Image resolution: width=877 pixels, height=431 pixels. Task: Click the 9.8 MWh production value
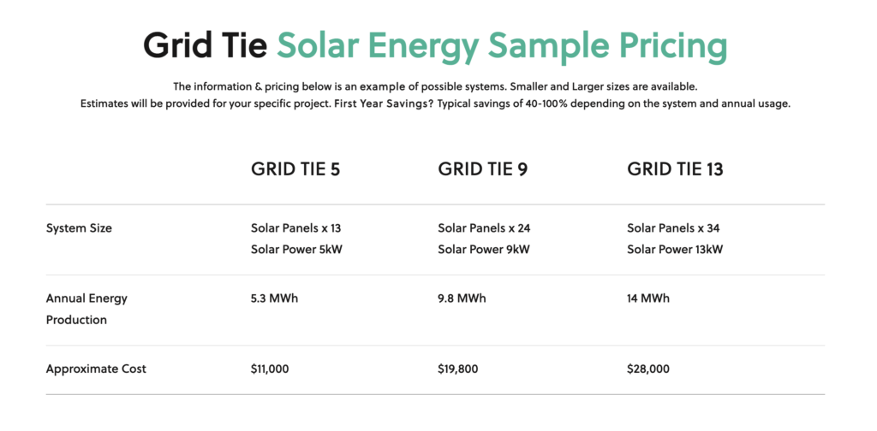click(462, 298)
